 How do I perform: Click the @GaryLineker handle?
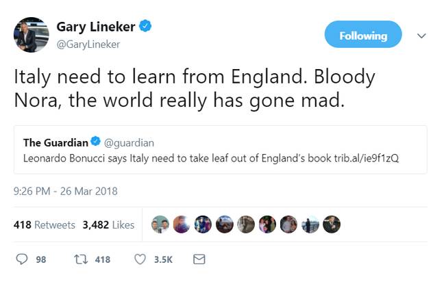click(x=88, y=44)
